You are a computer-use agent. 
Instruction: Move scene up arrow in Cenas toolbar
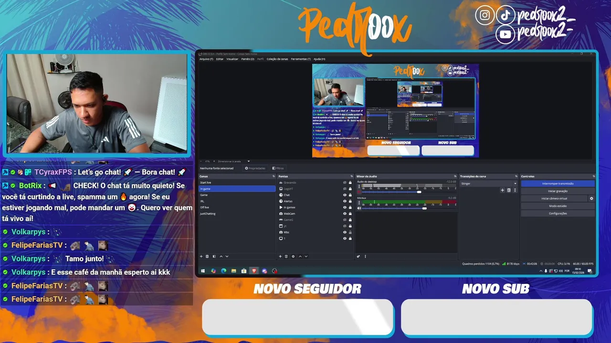[x=221, y=256]
